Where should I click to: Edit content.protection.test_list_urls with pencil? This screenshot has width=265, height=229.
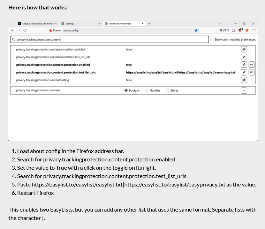pyautogui.click(x=244, y=72)
